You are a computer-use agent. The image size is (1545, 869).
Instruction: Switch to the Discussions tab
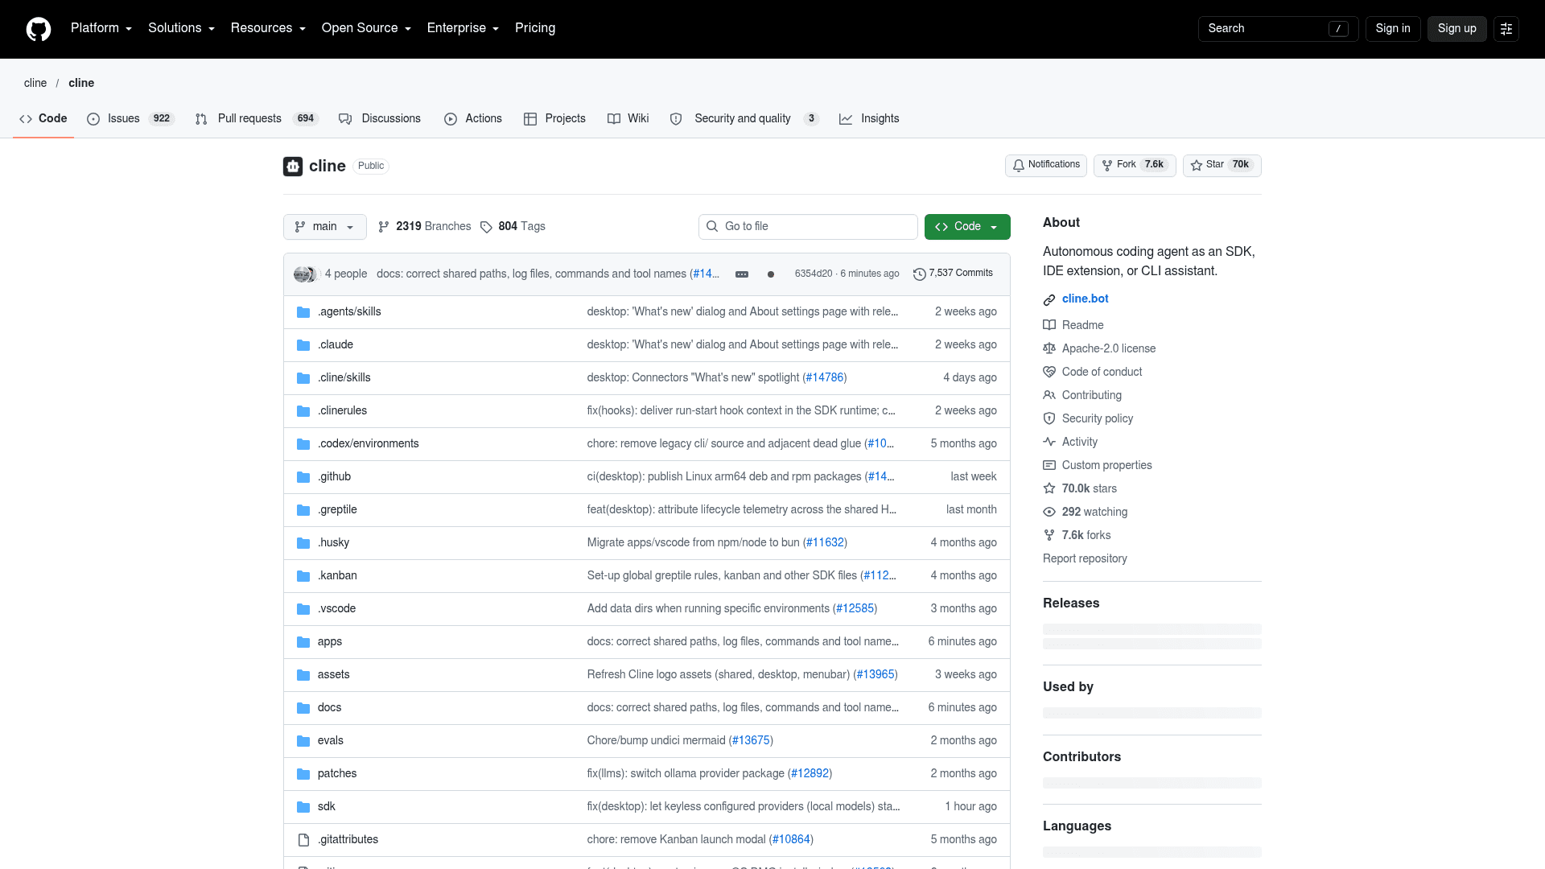(x=380, y=119)
